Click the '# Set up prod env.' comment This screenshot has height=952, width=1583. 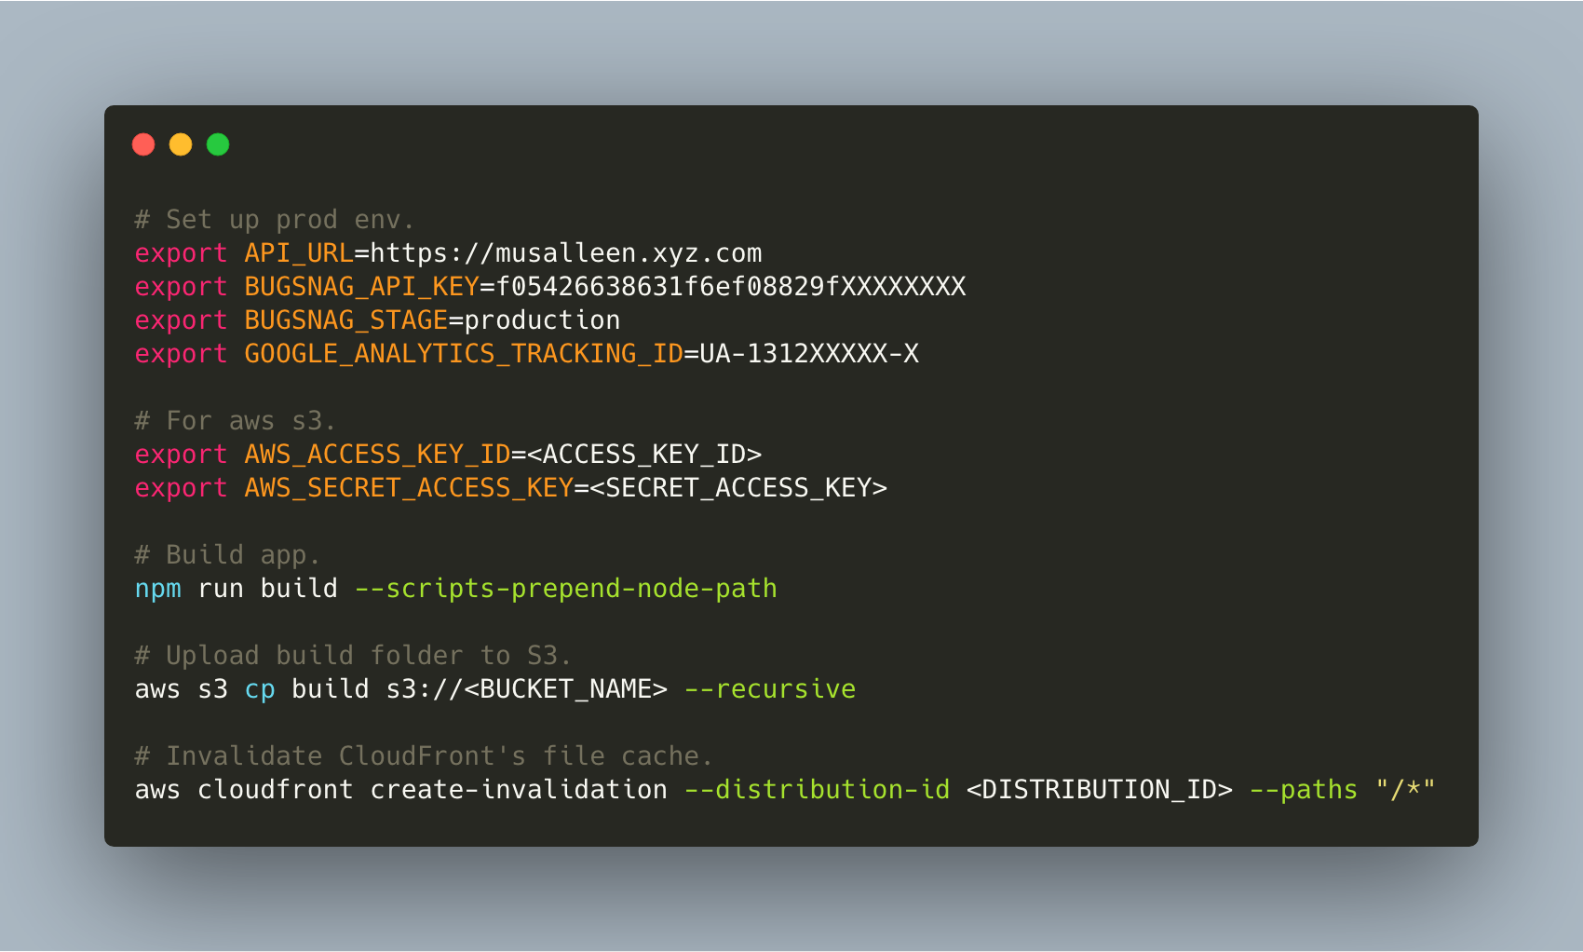pos(275,220)
